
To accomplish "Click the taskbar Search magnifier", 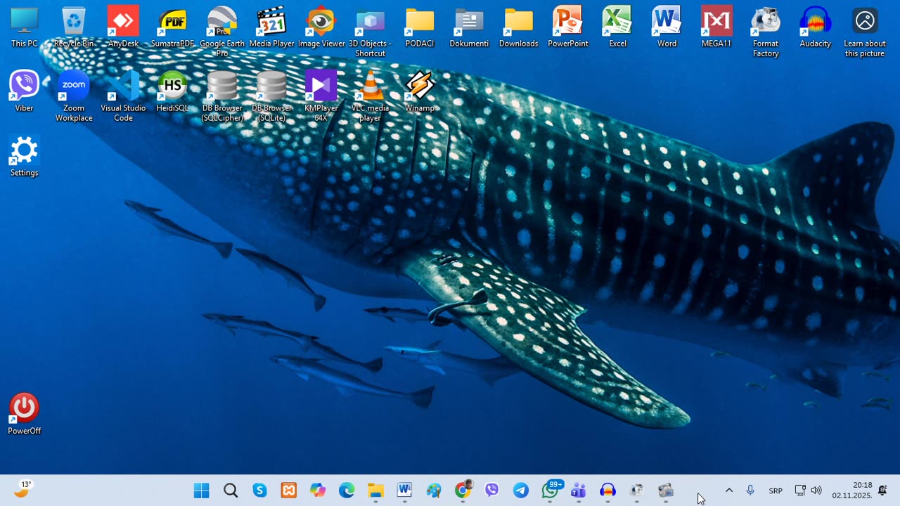I will 231,491.
